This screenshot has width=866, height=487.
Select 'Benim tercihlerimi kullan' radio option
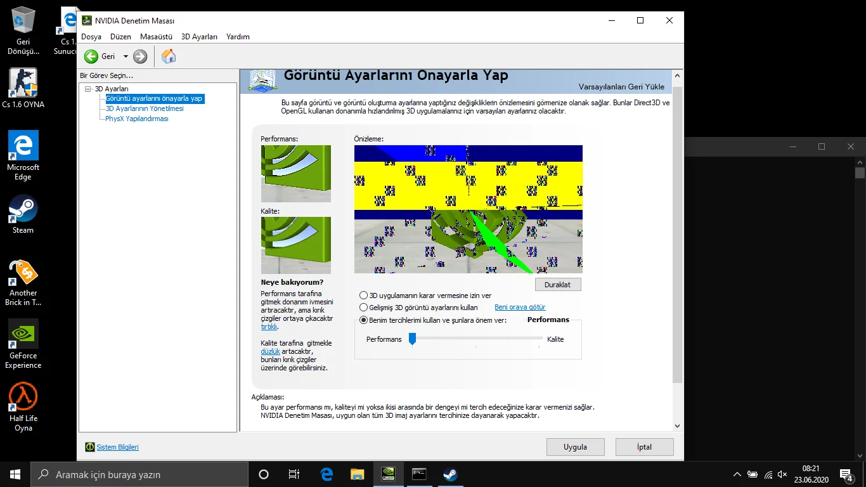pos(363,320)
